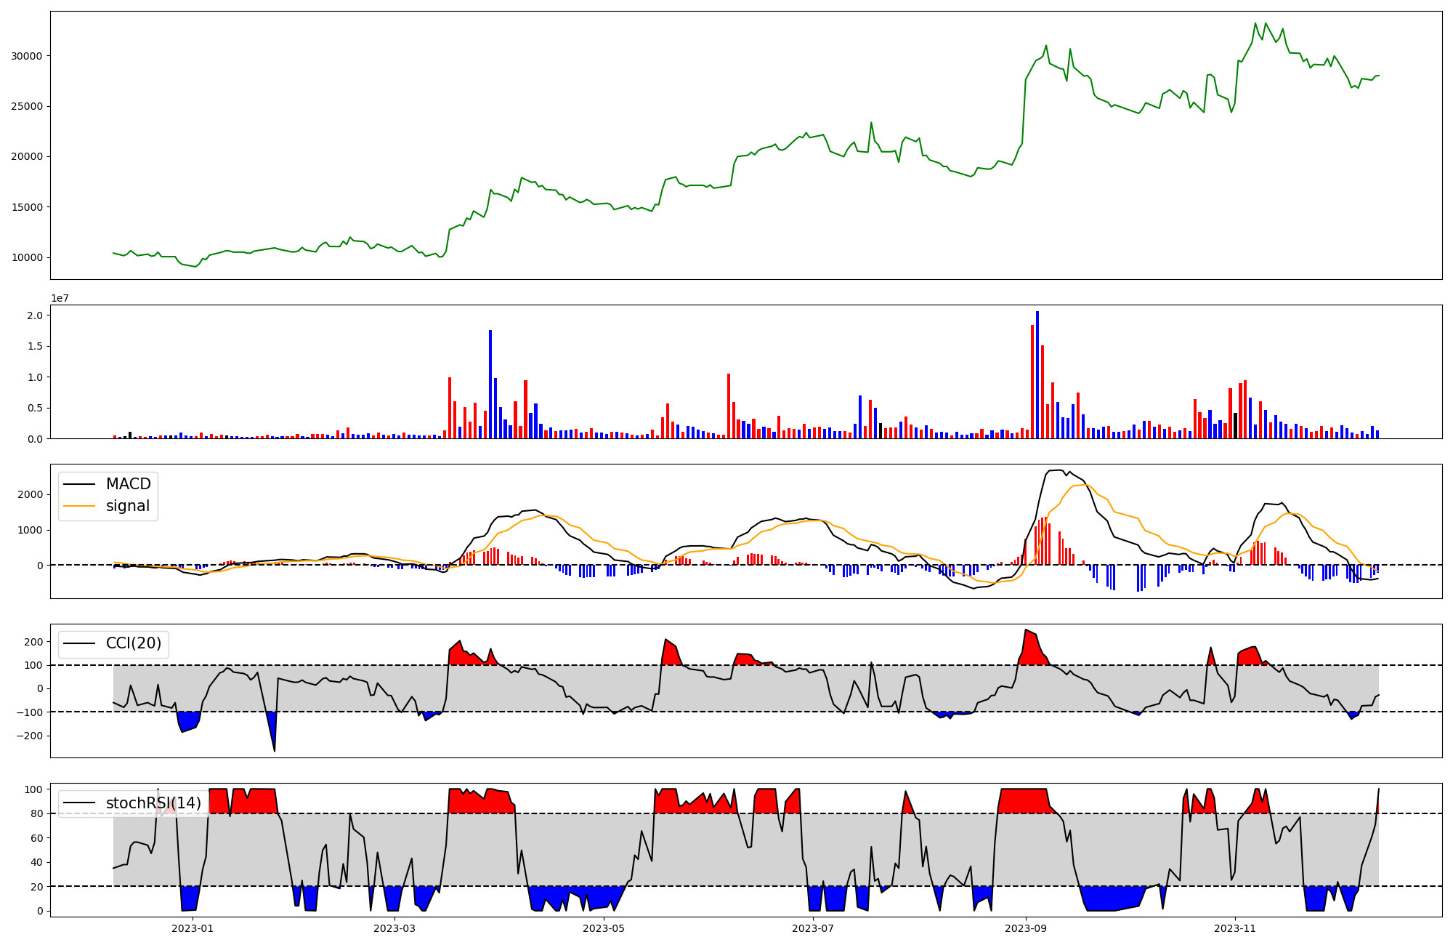Screen dimensions: 1453x945
Task: Click the 2023-11 date axis label
Action: [1235, 928]
